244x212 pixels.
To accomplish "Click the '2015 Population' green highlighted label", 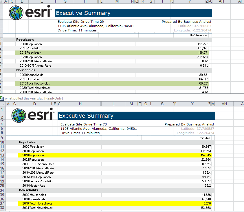I will 30,52.
